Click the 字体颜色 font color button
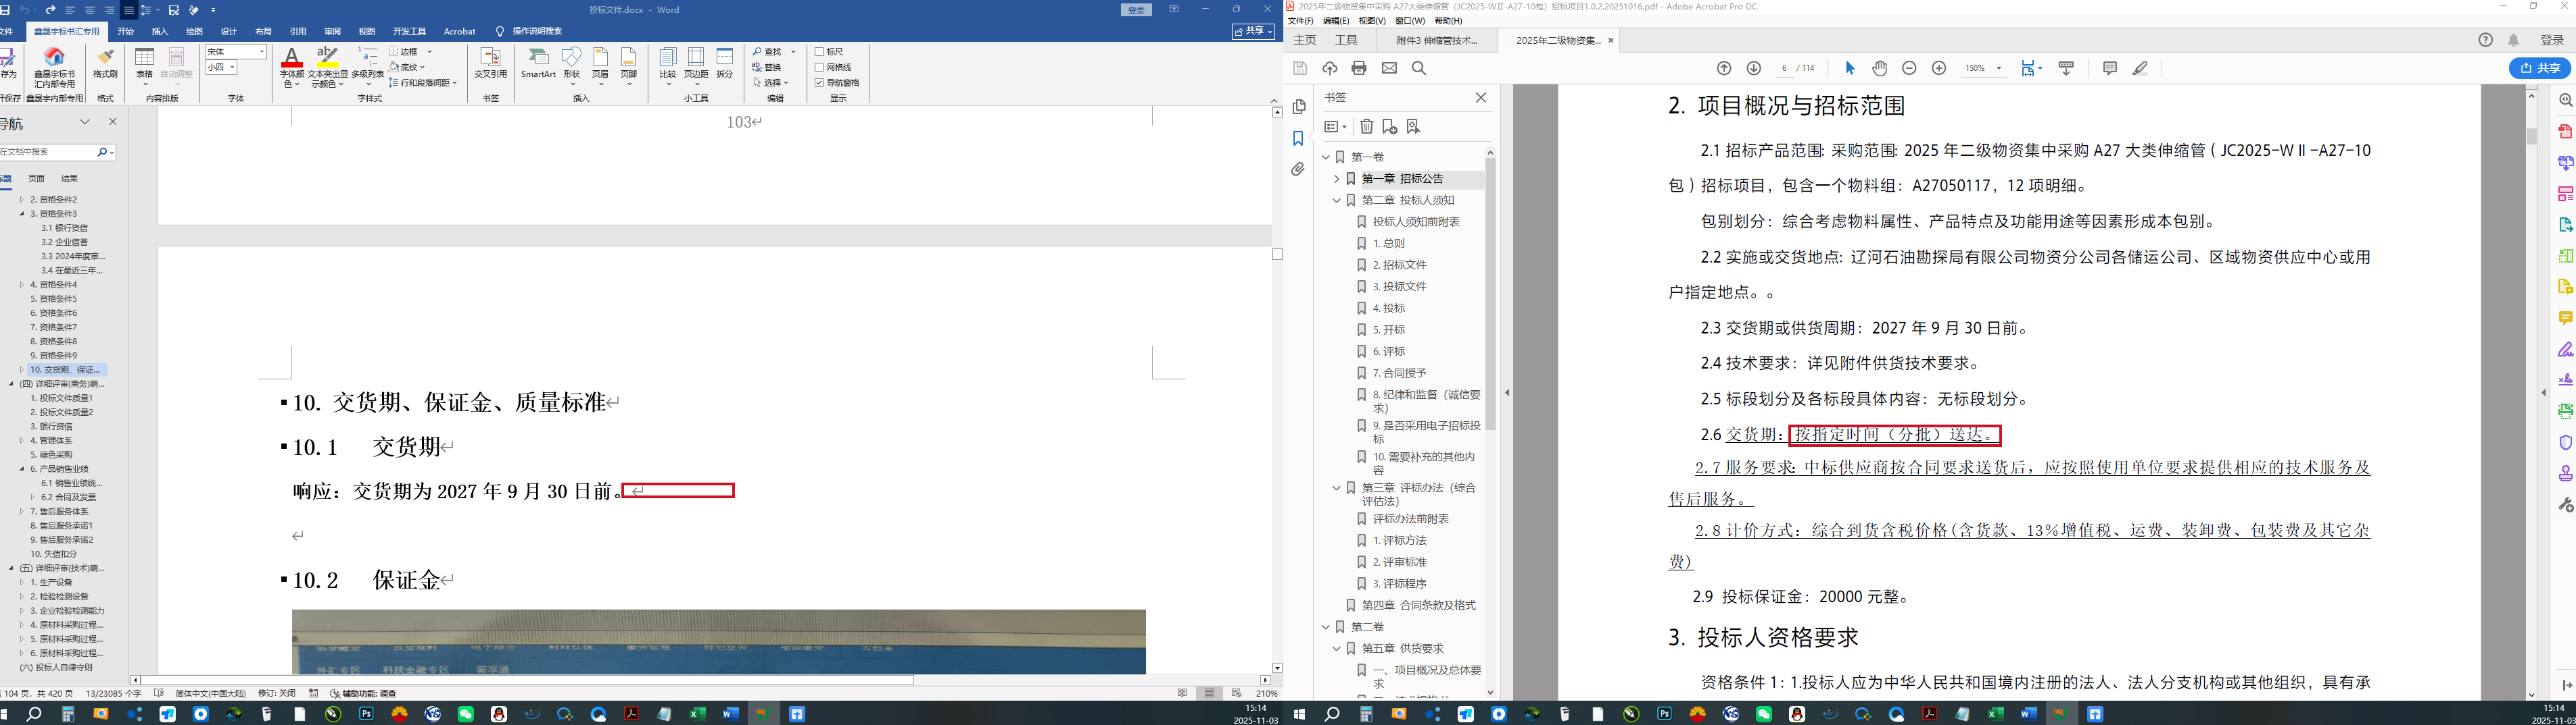 pos(292,66)
